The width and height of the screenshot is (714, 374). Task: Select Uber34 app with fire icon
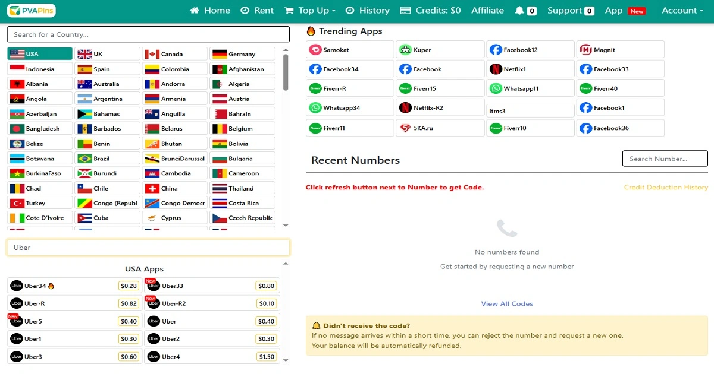(x=74, y=286)
